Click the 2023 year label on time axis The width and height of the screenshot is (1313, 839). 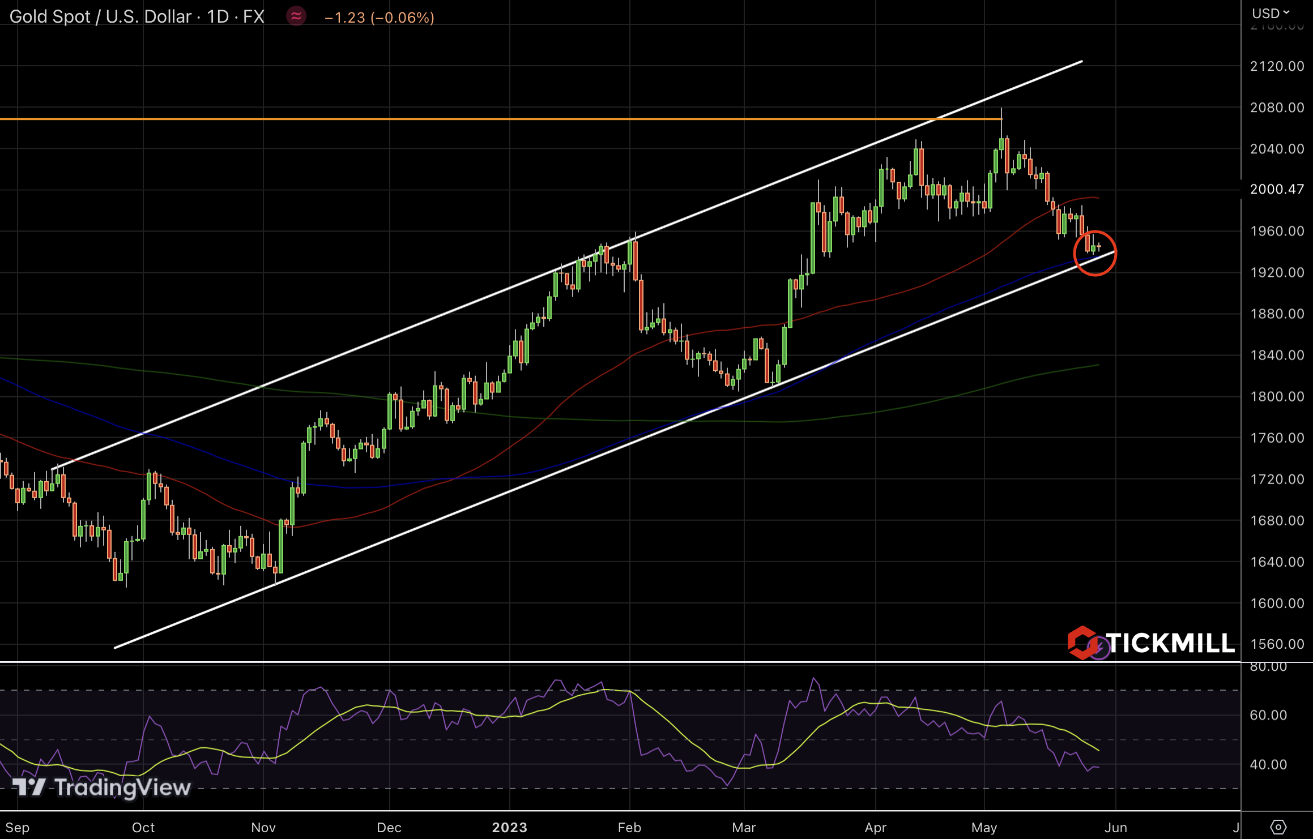tap(509, 827)
